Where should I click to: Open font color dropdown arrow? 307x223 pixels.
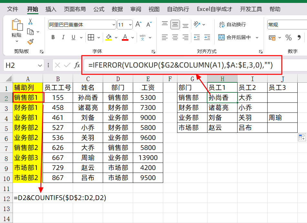[x=132, y=37]
